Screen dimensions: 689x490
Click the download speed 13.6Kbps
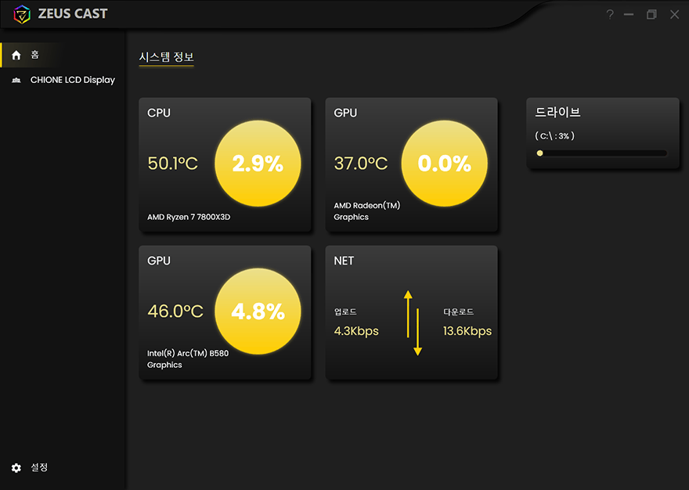[x=467, y=331]
